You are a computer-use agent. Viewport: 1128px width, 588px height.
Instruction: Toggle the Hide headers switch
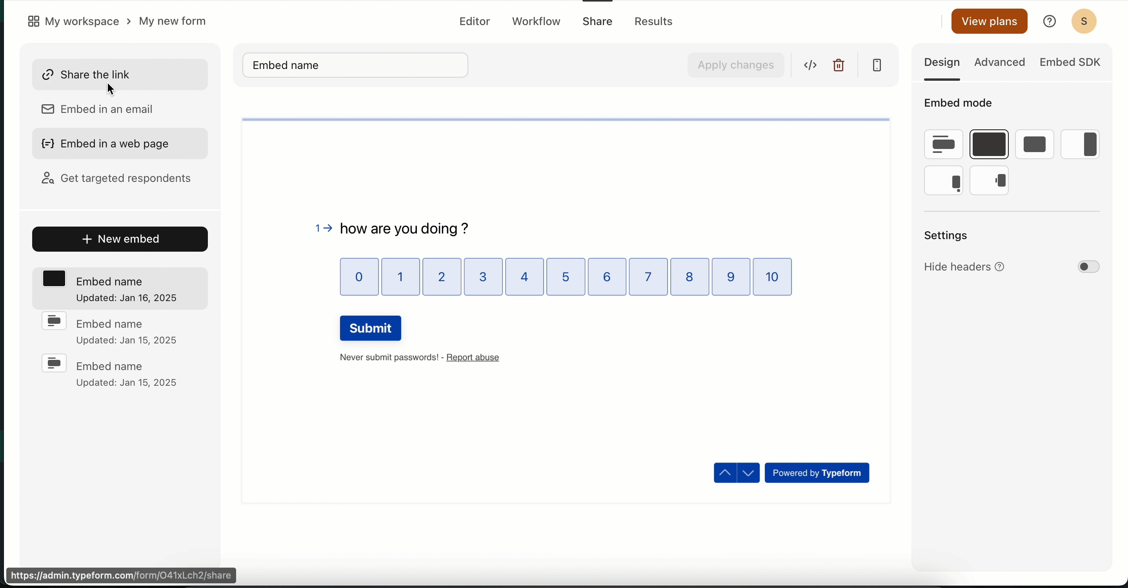1089,267
